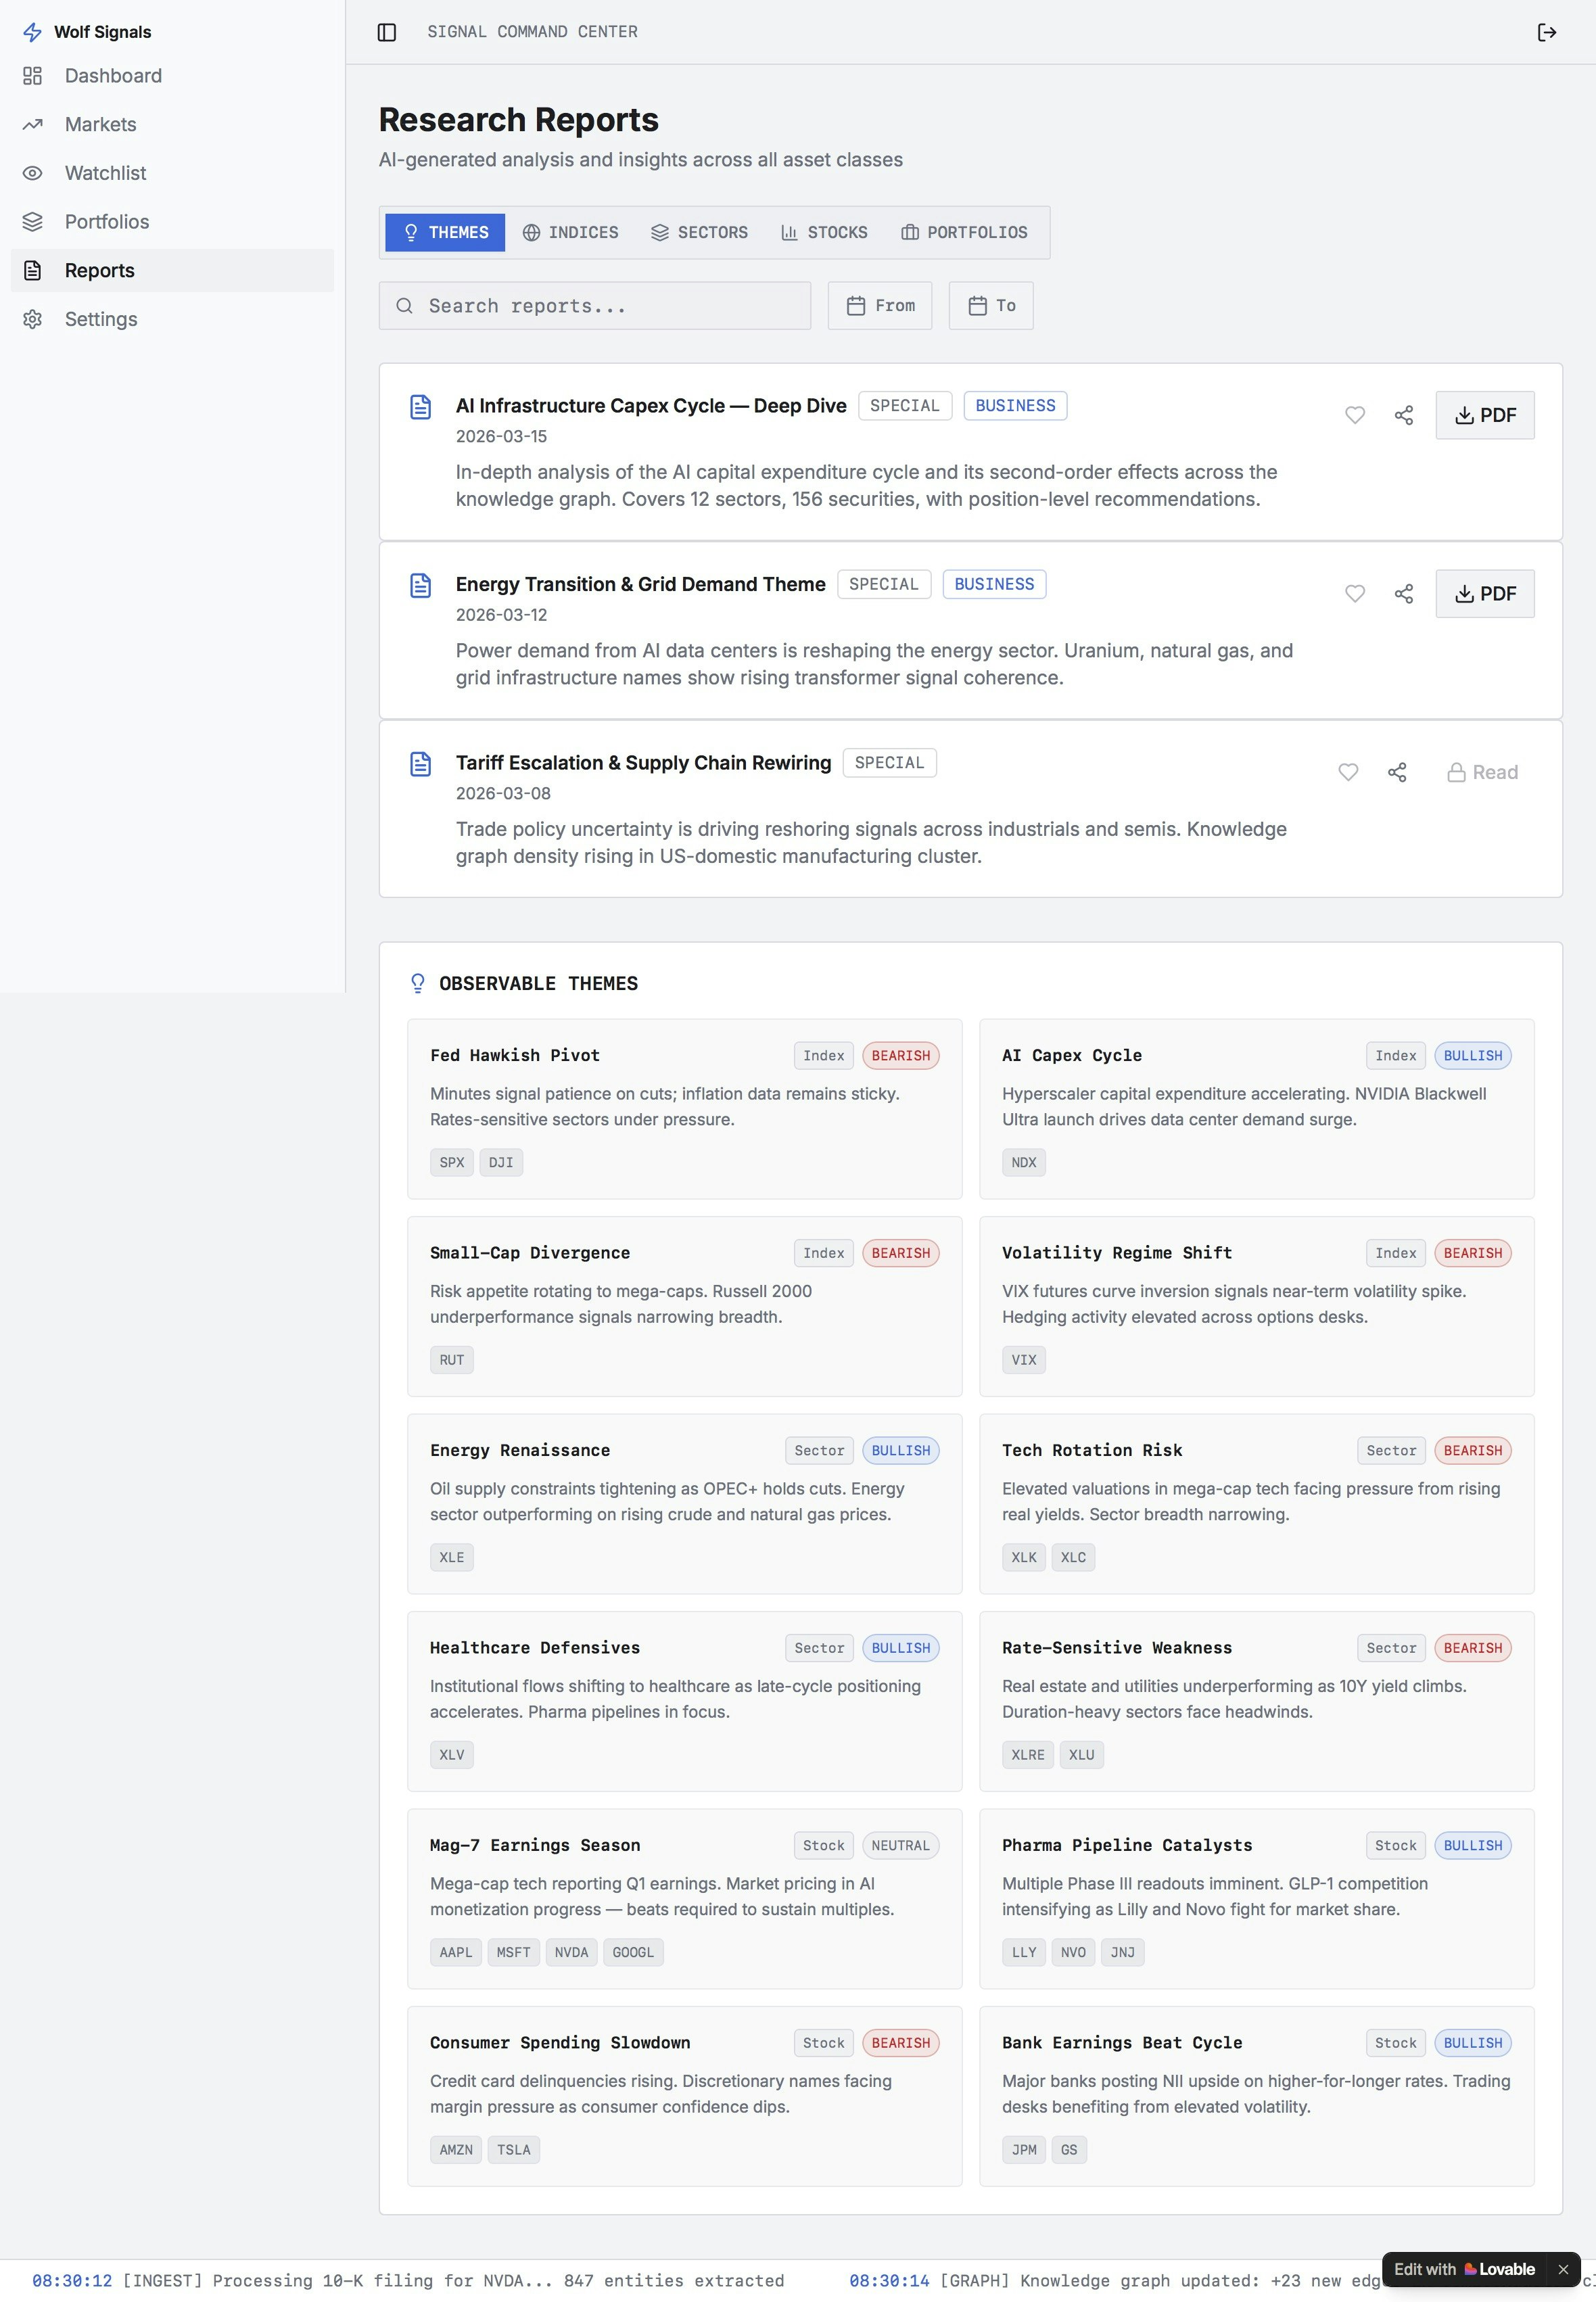Switch to the Sectors tab
This screenshot has width=1596, height=2302.
coord(699,232)
